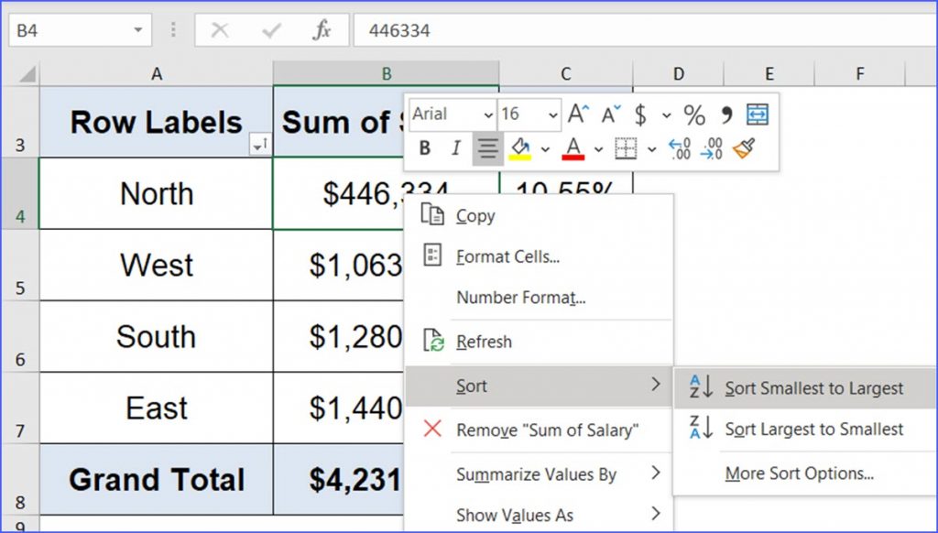Apply red font color swatch

pos(573,148)
